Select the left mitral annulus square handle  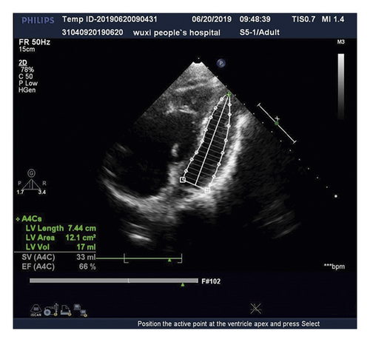point(183,180)
